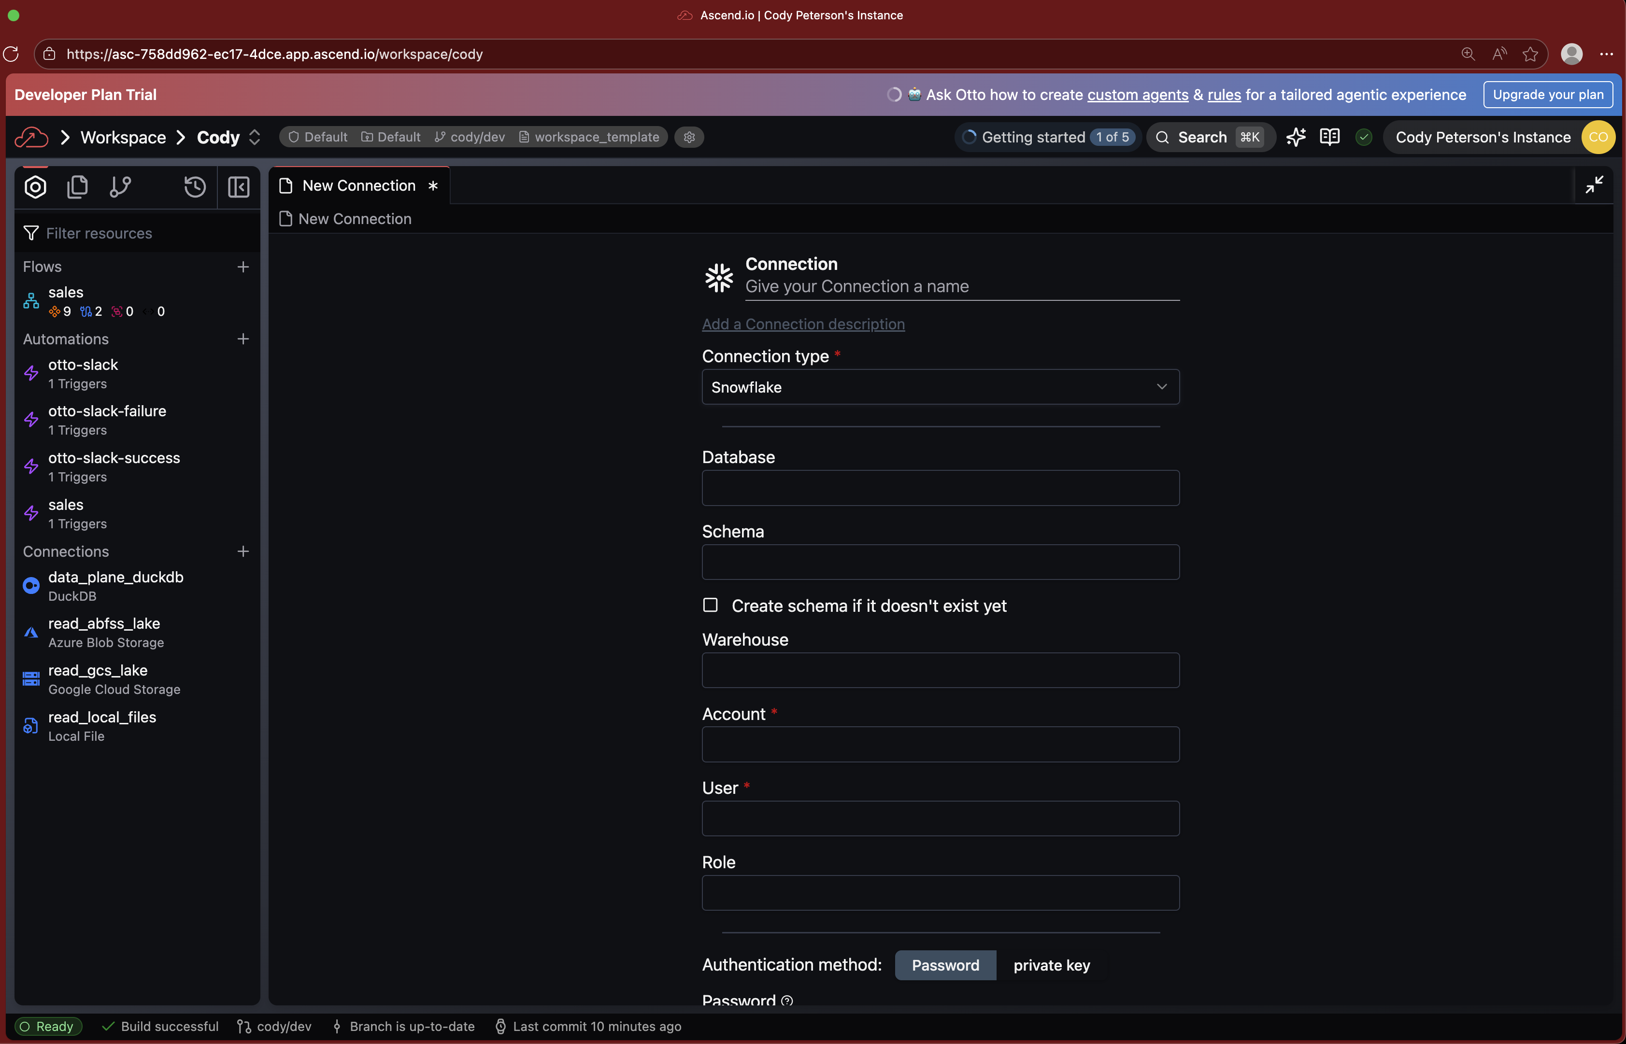This screenshot has height=1044, width=1626.
Task: Click the workspace settings gear icon
Action: point(690,137)
